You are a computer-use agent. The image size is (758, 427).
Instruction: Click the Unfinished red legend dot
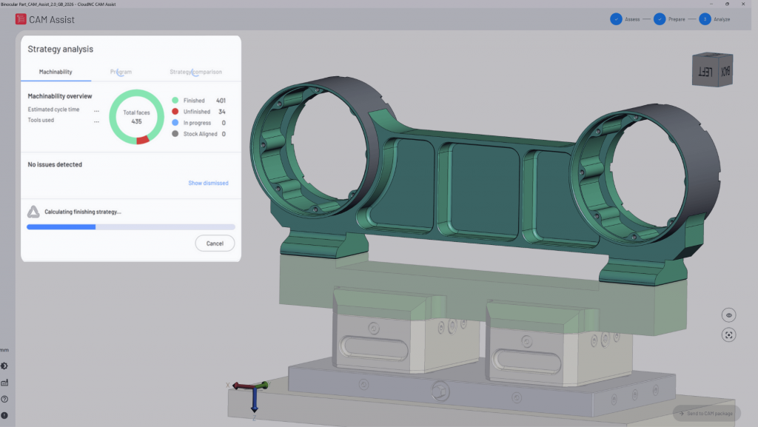click(x=175, y=112)
